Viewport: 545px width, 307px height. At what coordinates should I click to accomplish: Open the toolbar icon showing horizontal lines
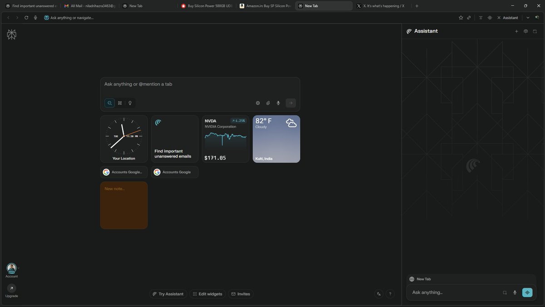coord(481,18)
